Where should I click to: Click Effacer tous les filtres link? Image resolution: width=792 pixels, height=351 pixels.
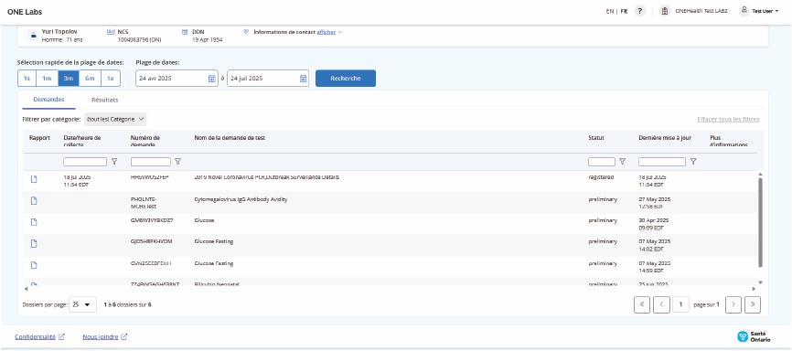click(x=728, y=119)
